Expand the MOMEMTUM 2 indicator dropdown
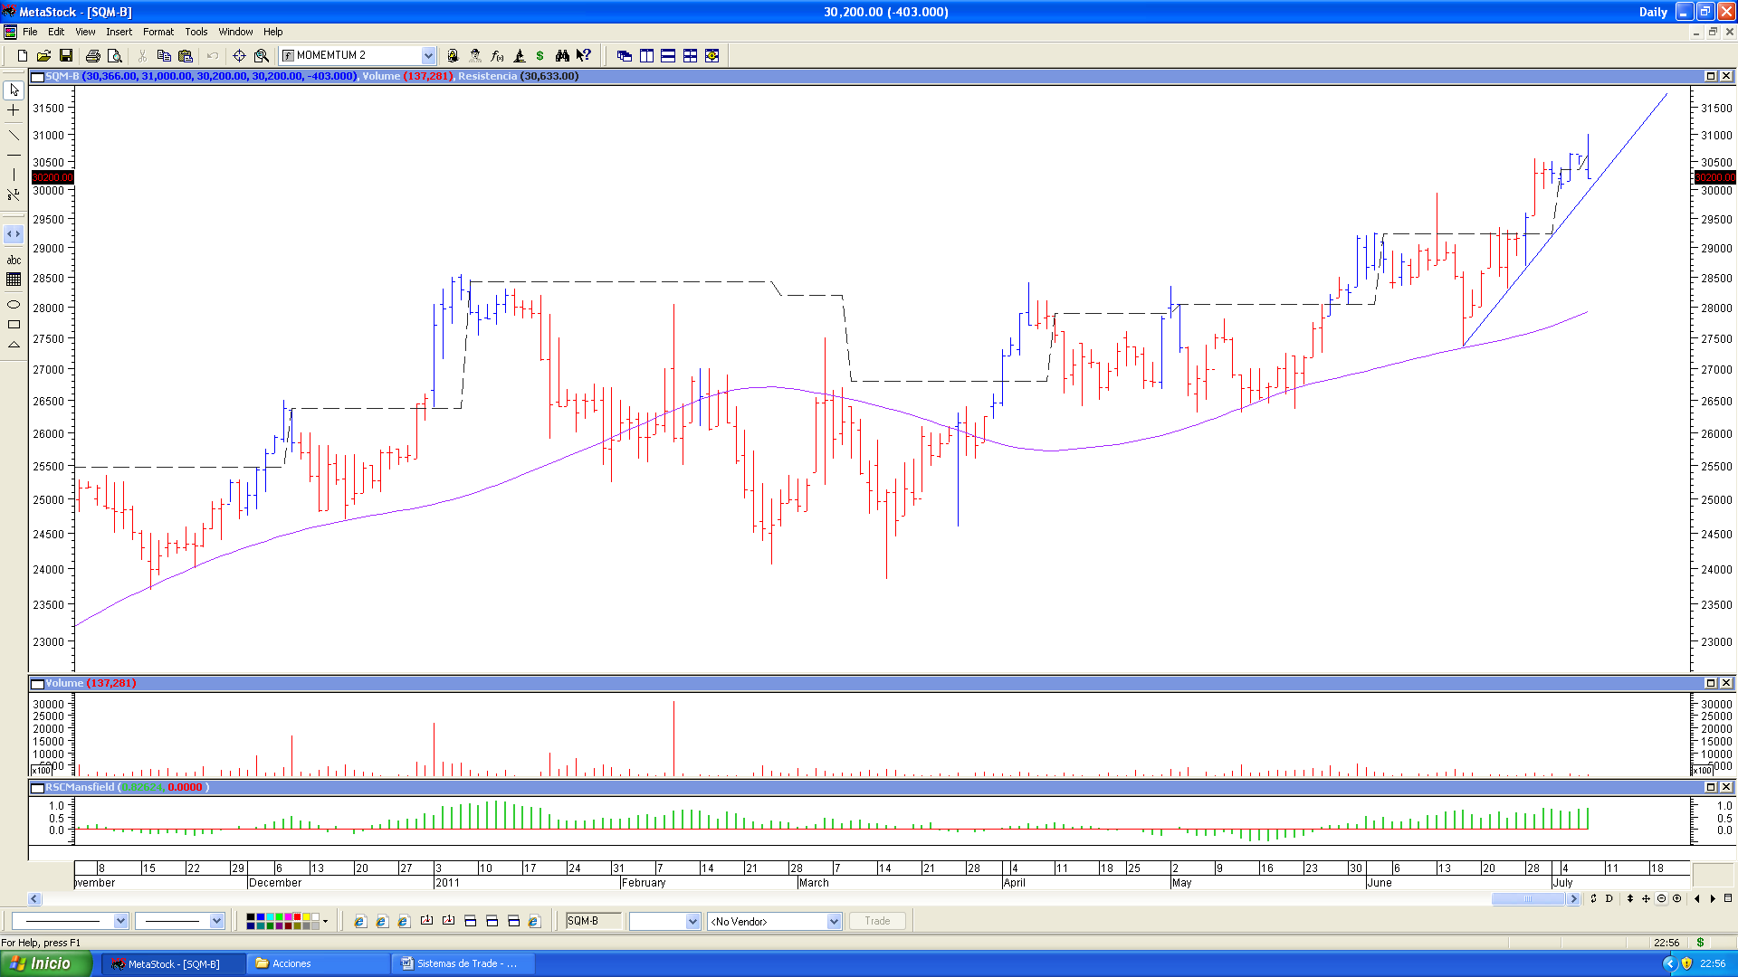 tap(428, 56)
